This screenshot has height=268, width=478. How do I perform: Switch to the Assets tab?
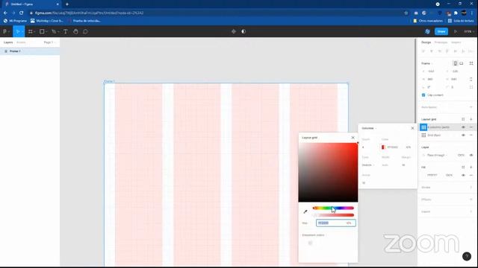tap(21, 42)
